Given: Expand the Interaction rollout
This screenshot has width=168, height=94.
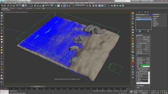Looking at the screenshot, I should 159,16.
